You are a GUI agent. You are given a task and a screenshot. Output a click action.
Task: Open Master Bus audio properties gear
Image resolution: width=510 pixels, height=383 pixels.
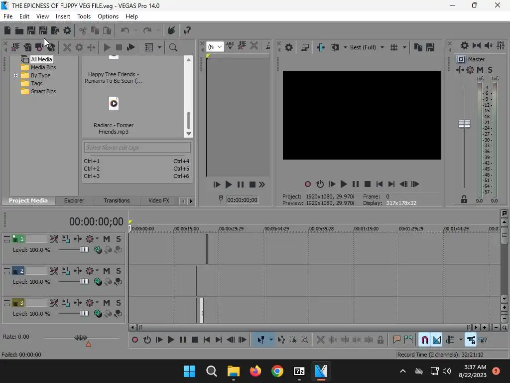[x=465, y=45]
